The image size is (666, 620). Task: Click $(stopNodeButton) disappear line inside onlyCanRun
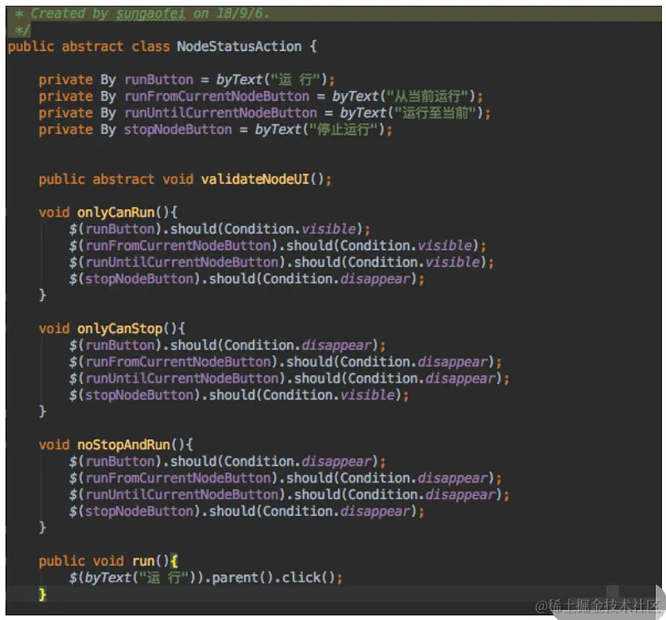click(246, 278)
